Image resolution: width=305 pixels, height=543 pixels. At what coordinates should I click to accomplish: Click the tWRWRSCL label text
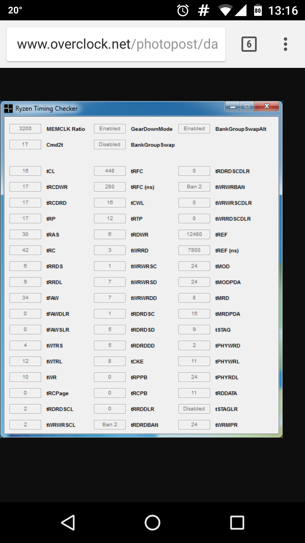pos(61,425)
